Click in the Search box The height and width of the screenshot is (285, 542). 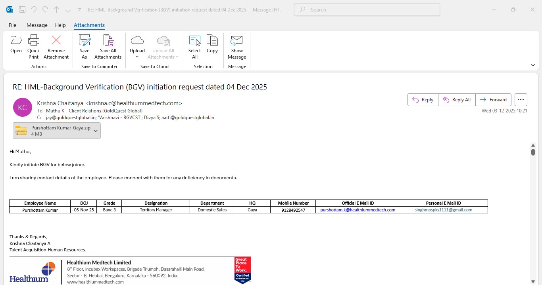click(x=367, y=9)
